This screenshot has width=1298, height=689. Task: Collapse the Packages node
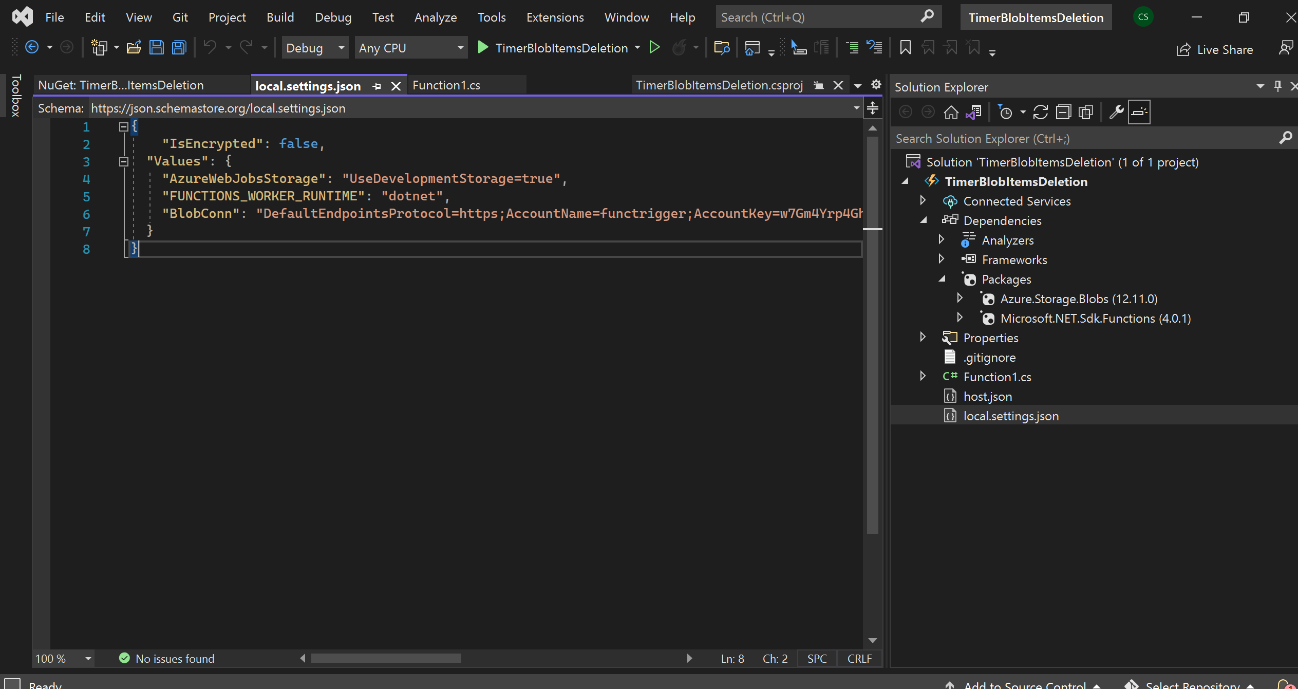tap(942, 279)
